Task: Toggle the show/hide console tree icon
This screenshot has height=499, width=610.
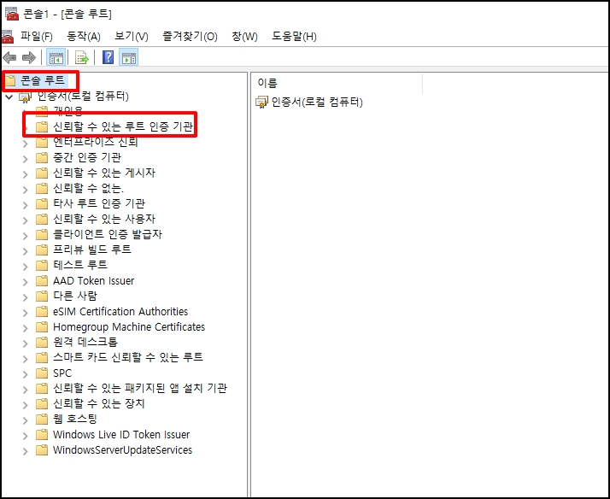Action: [x=56, y=58]
